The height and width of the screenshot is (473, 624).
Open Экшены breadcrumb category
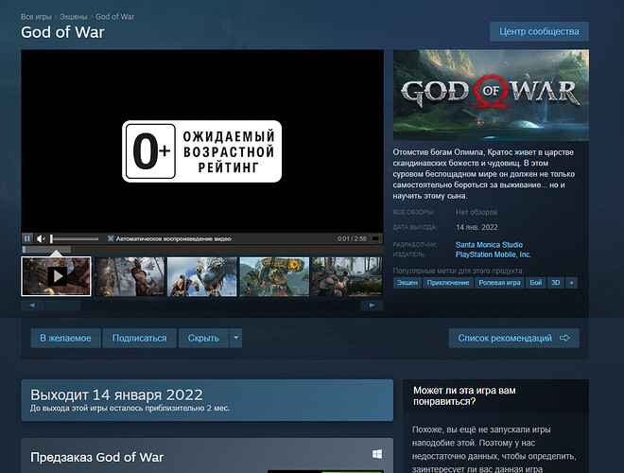click(76, 17)
